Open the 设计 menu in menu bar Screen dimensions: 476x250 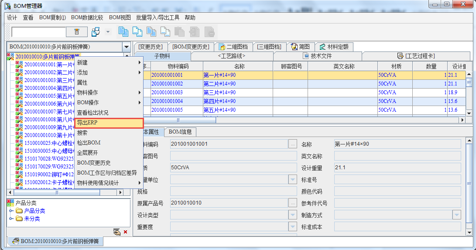pyautogui.click(x=12, y=17)
